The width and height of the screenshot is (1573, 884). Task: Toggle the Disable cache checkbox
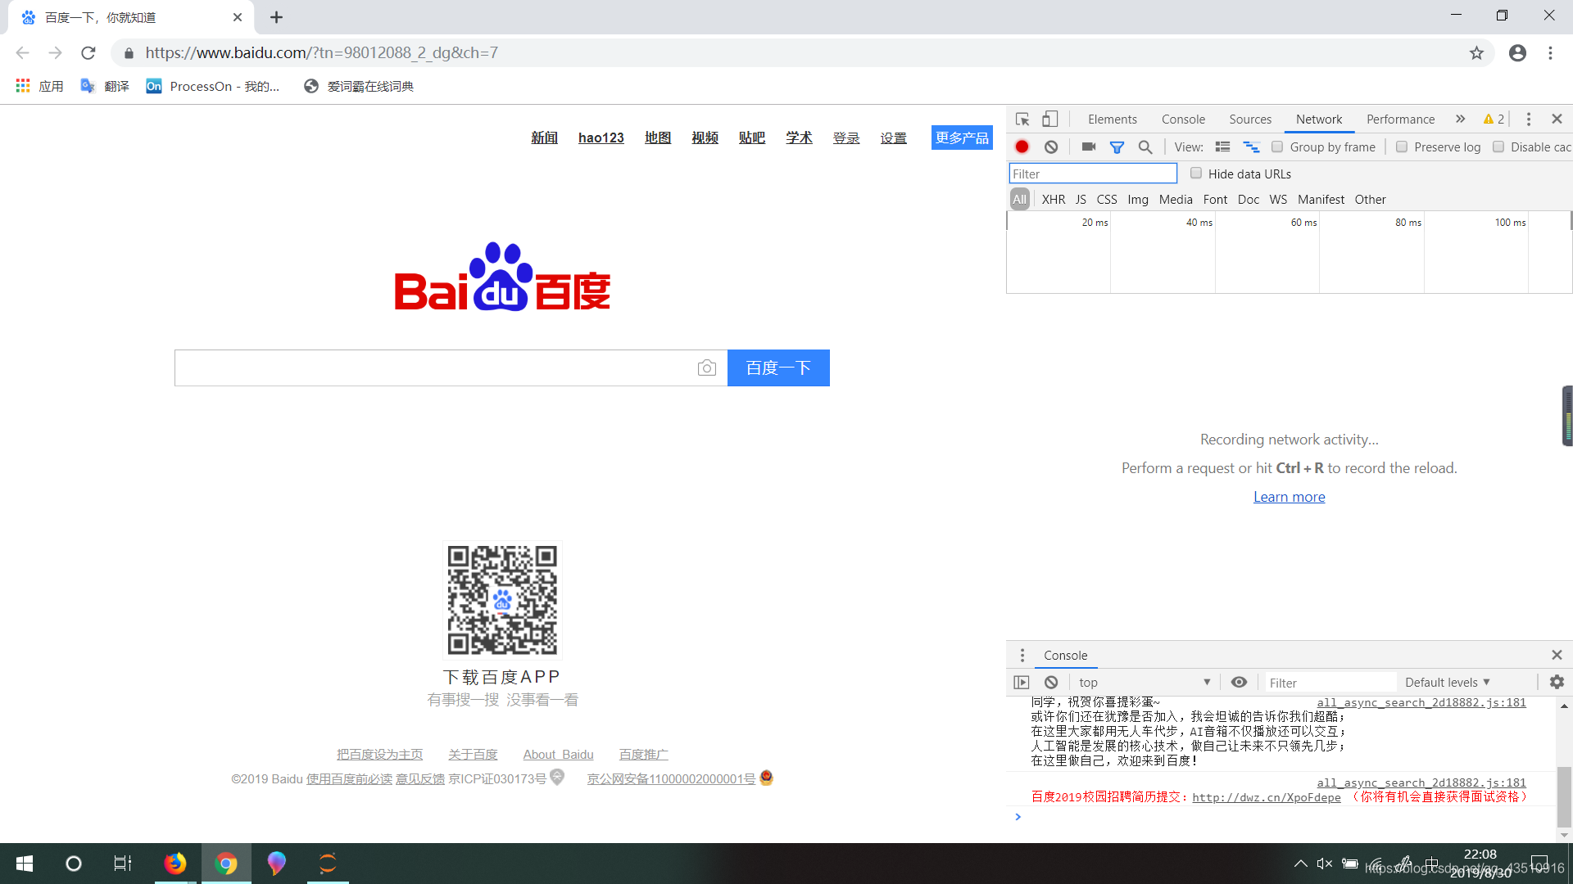pyautogui.click(x=1498, y=147)
